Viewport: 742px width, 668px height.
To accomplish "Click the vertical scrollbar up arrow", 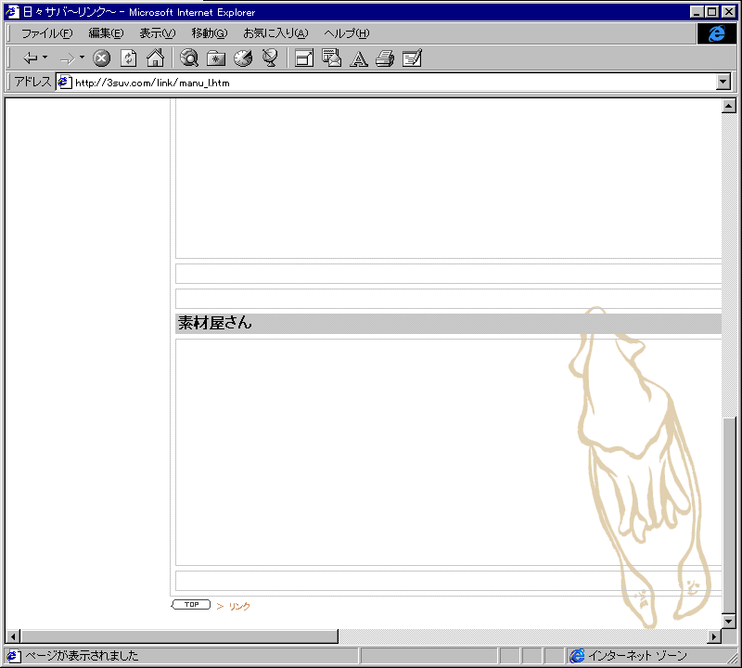I will [729, 106].
